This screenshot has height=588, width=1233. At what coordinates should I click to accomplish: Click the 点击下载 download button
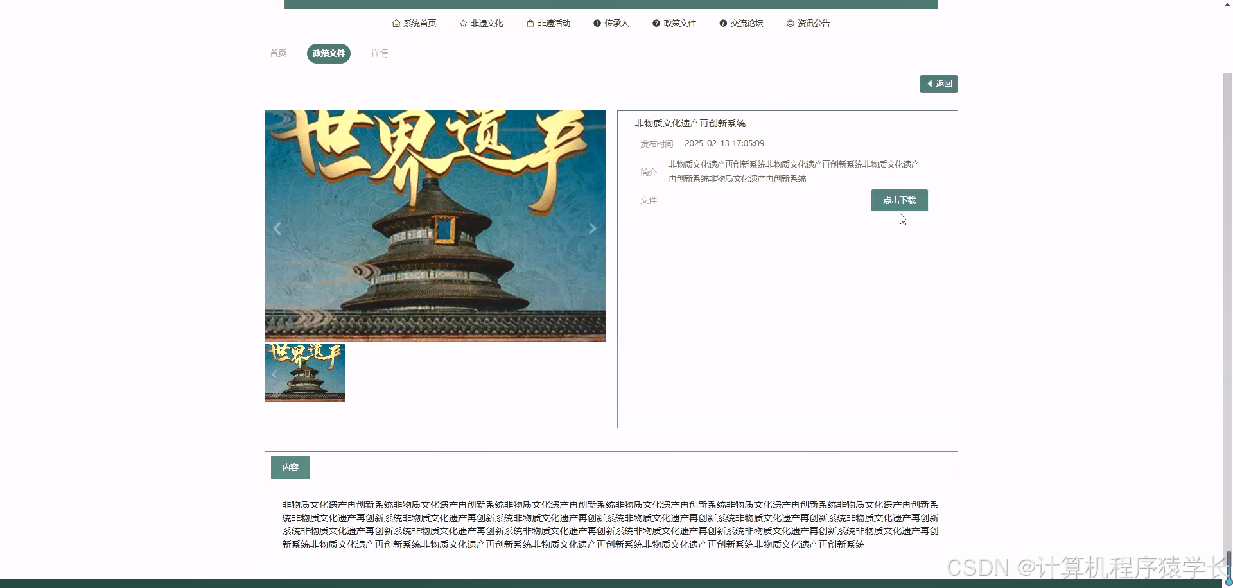coord(899,200)
